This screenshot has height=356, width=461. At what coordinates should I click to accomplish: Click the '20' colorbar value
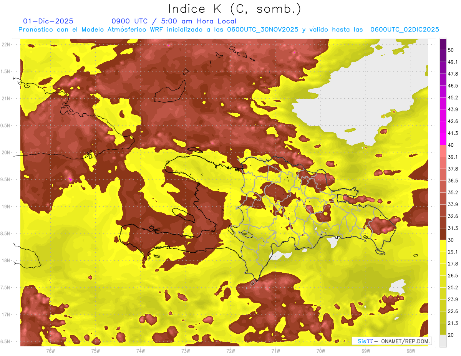451,335
